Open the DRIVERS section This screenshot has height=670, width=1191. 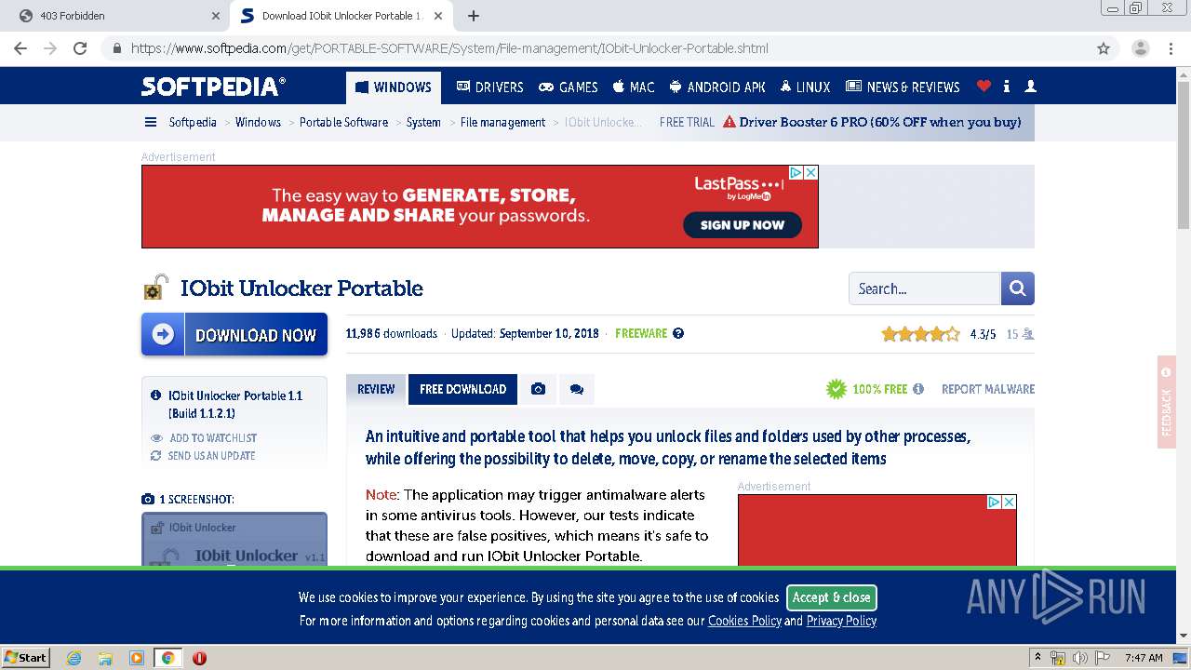tap(490, 87)
